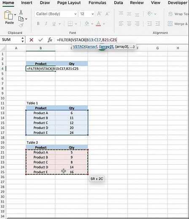This screenshot has width=189, height=219.
Task: Click array2 argument in tooltip
Action: pyautogui.click(x=106, y=47)
